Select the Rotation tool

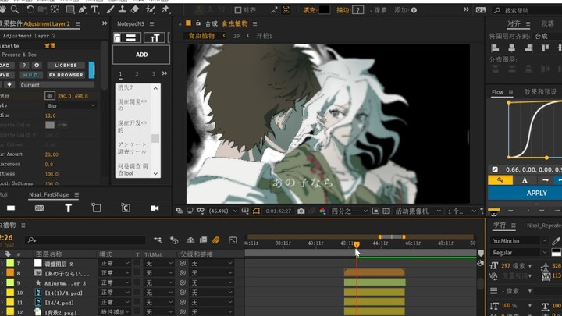click(x=30, y=9)
